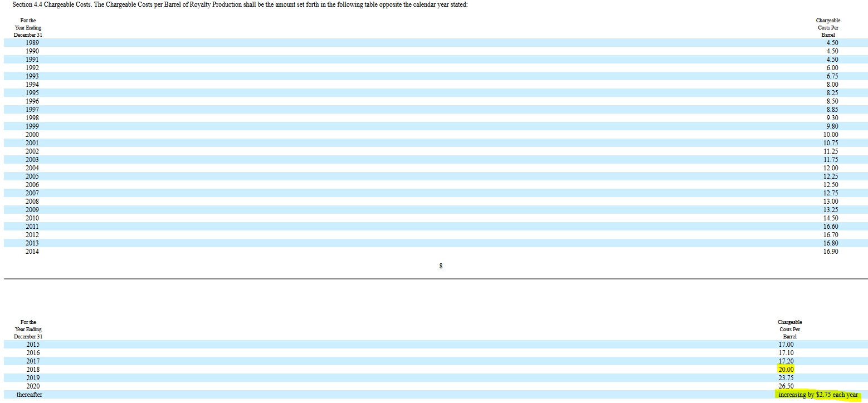This screenshot has width=868, height=403.
Task: Click the "thereafter" row label
Action: click(x=30, y=394)
